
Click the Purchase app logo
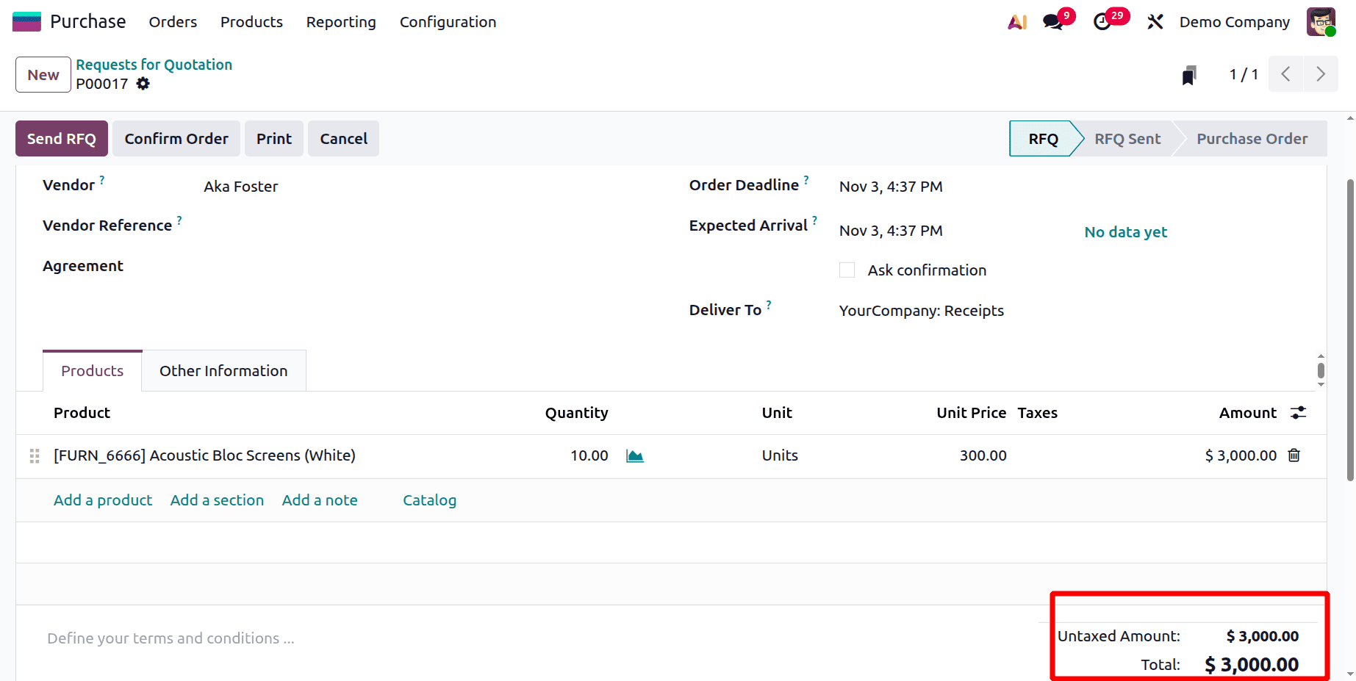tap(26, 21)
